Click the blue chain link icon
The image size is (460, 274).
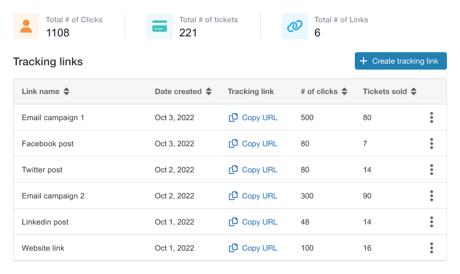[x=295, y=26]
